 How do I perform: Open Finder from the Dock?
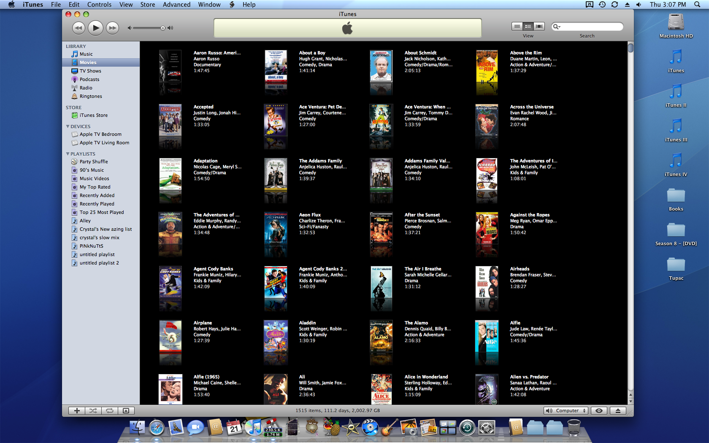coord(137,428)
